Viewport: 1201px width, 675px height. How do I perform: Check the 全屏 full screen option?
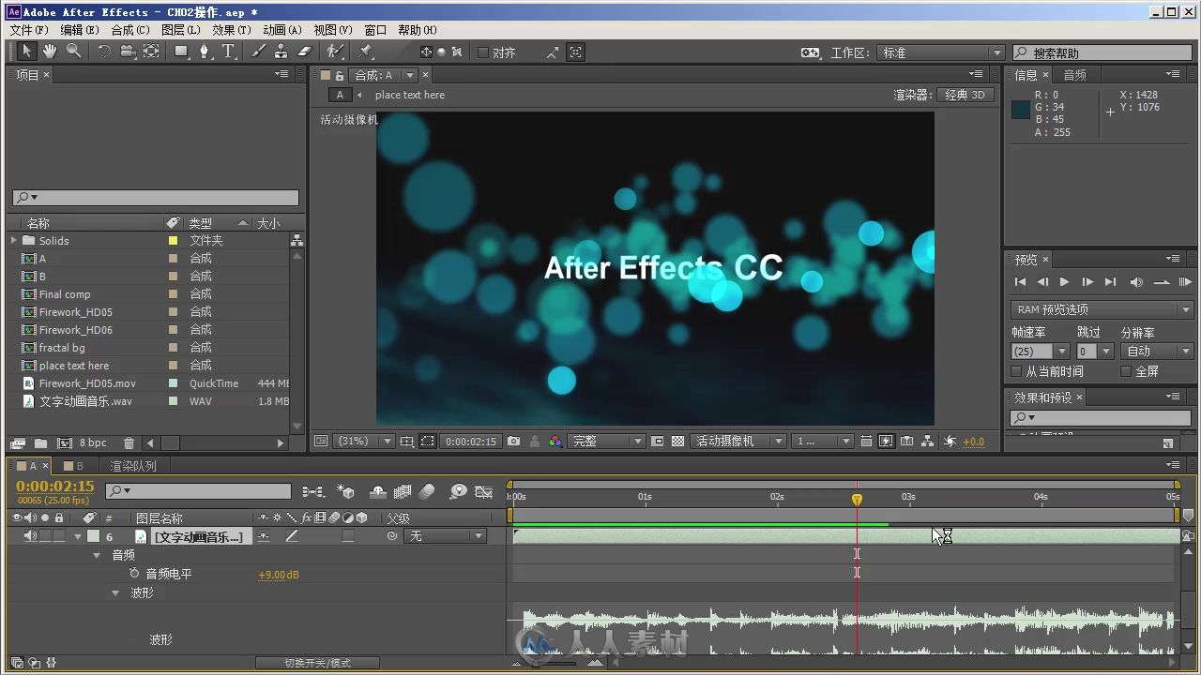click(1126, 371)
